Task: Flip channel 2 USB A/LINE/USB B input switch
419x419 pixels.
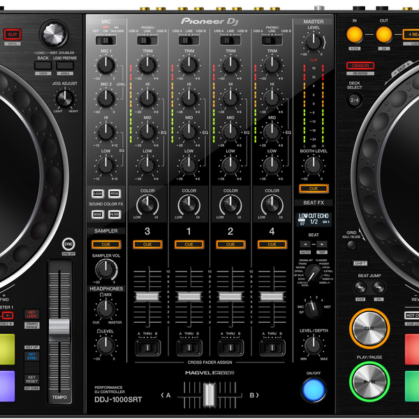Action: tap(230, 41)
